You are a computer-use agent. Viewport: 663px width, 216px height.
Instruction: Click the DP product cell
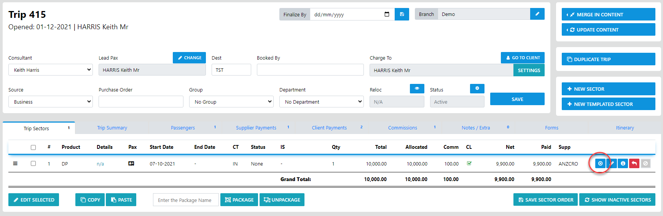pos(65,164)
